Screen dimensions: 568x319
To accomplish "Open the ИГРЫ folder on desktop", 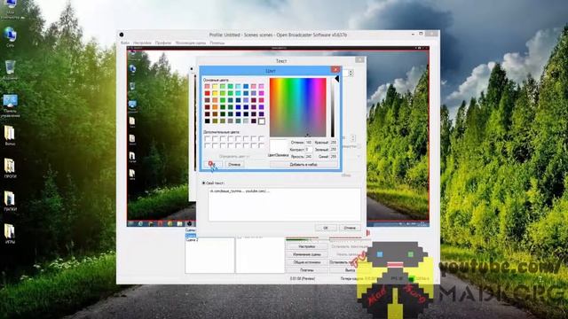I will (10, 233).
